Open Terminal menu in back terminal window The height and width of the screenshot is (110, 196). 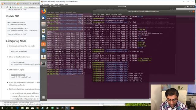[69, 13]
